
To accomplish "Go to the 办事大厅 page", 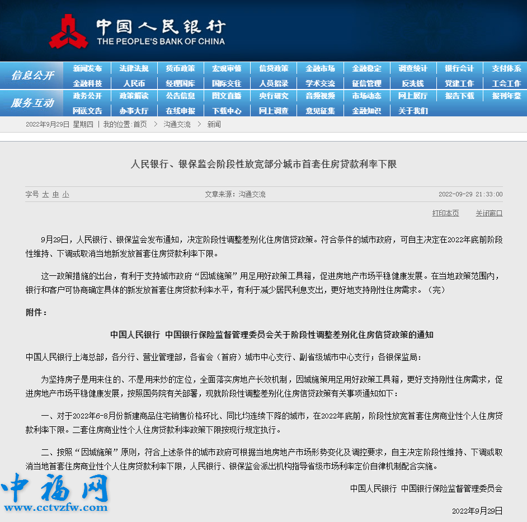I will (134, 111).
